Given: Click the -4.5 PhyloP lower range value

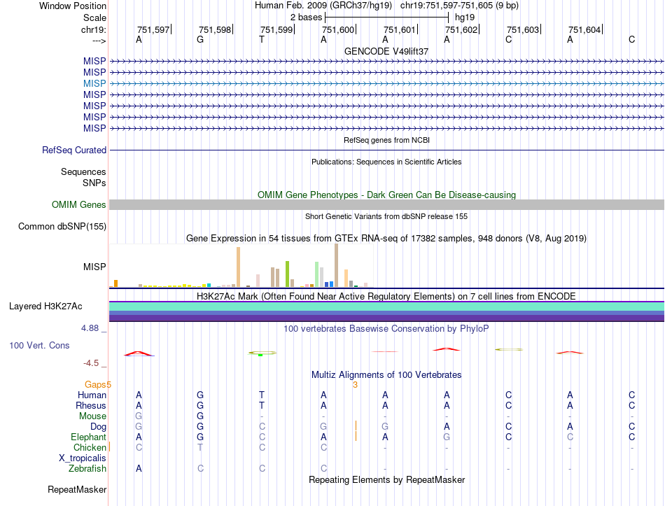Looking at the screenshot, I should (91, 363).
